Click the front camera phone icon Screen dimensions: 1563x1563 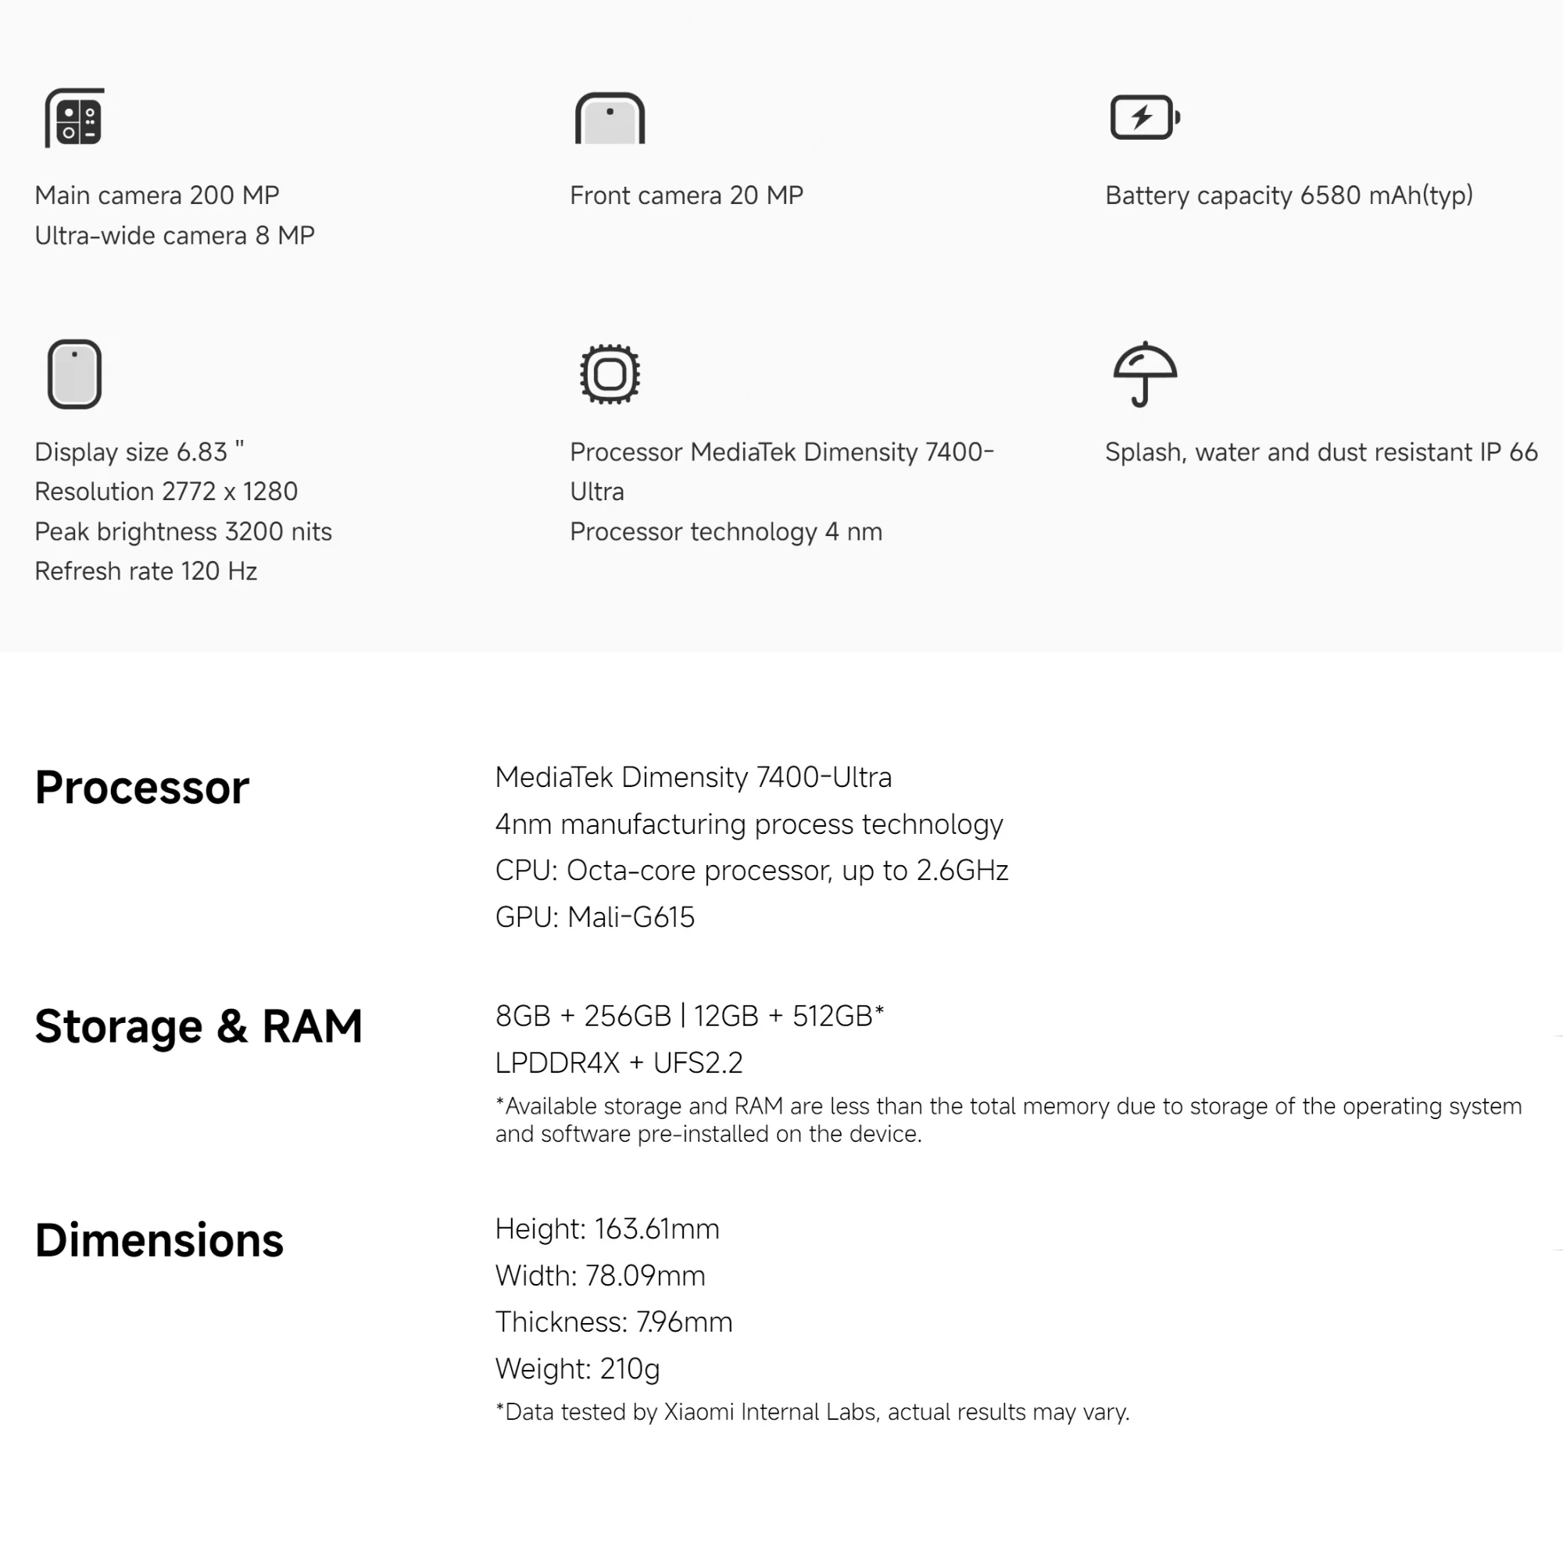click(x=610, y=118)
